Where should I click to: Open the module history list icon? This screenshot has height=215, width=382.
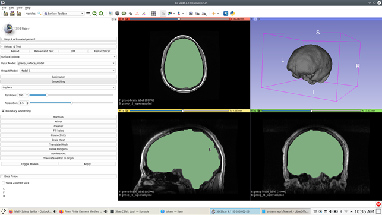click(x=88, y=14)
